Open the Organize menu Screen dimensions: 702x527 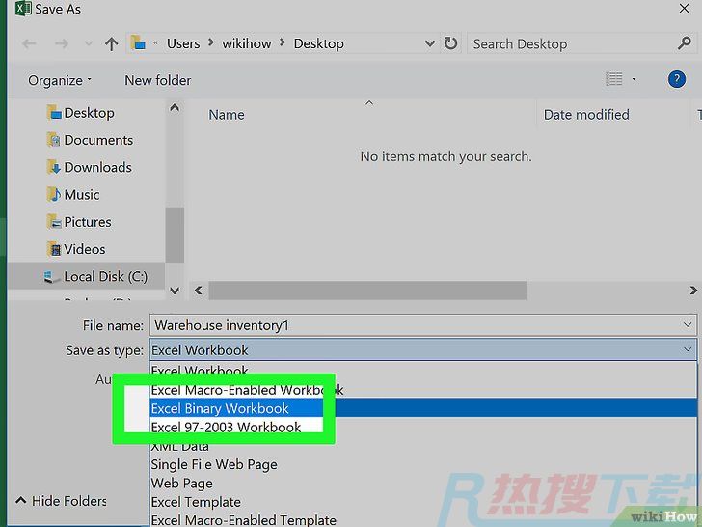point(60,80)
